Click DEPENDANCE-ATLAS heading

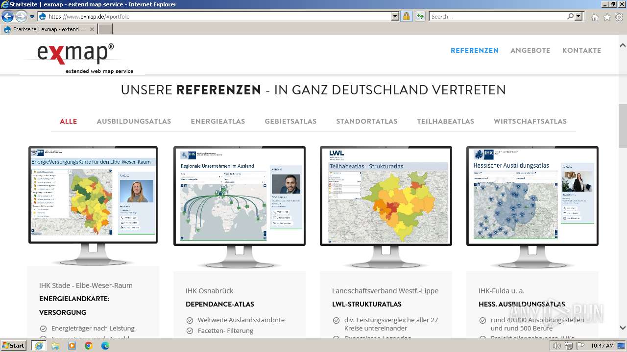tap(220, 304)
